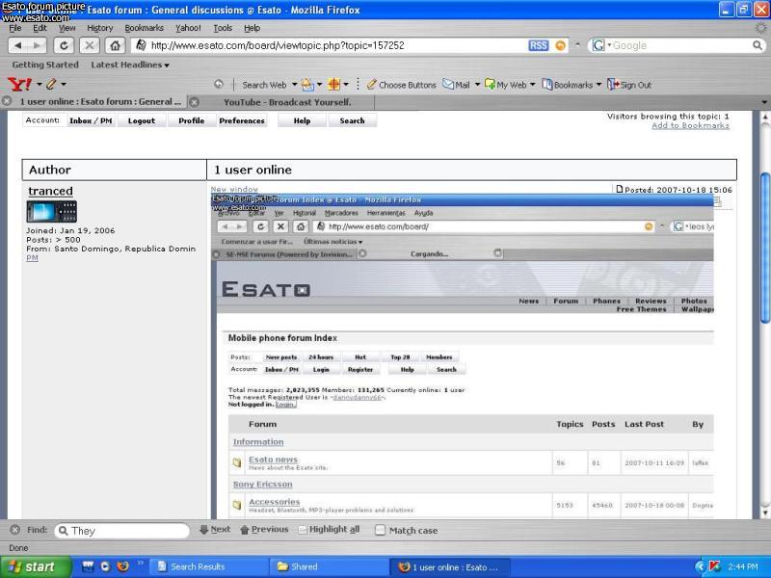Open the Shared folder taskbar item
Image resolution: width=771 pixels, height=578 pixels.
coord(330,566)
